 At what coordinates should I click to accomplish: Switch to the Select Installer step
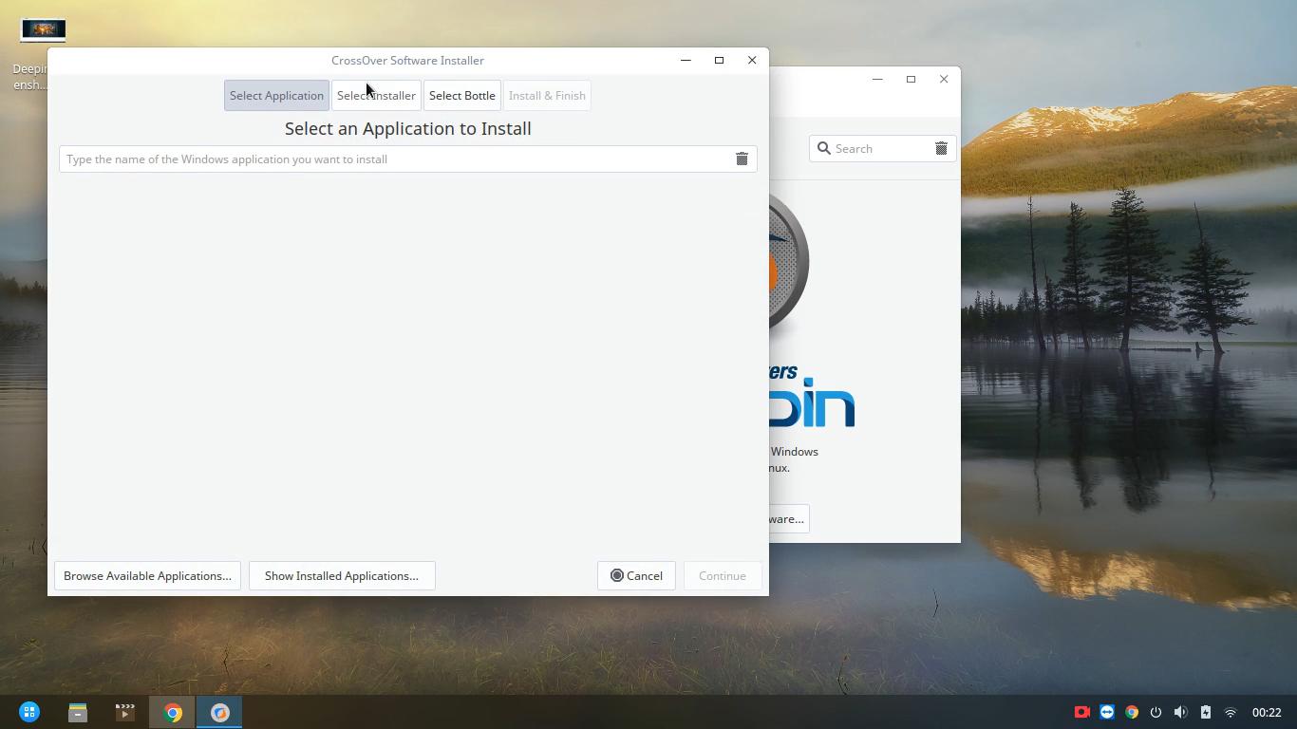click(376, 95)
